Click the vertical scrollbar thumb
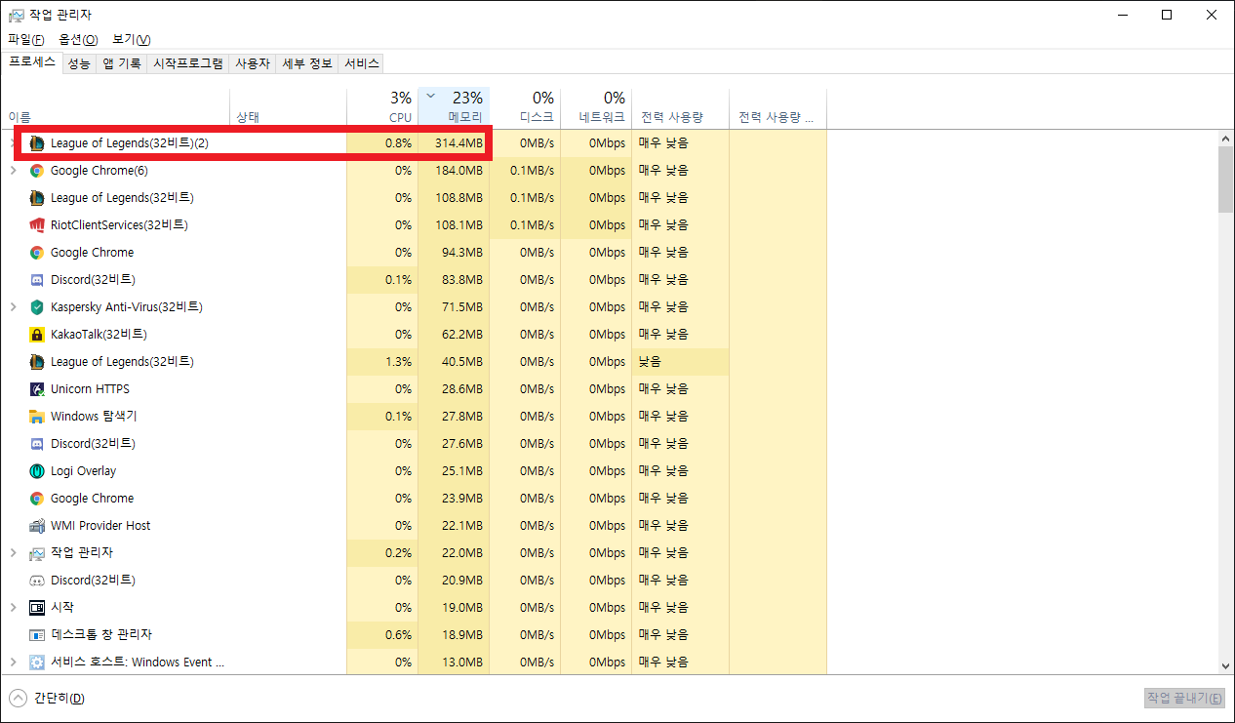This screenshot has height=723, width=1235. [1225, 181]
